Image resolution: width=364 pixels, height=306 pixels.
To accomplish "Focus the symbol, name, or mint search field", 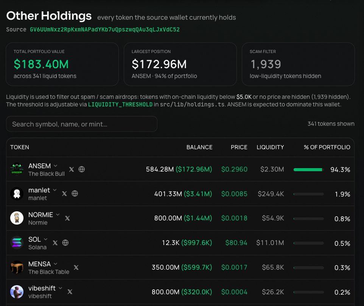I will (82, 124).
